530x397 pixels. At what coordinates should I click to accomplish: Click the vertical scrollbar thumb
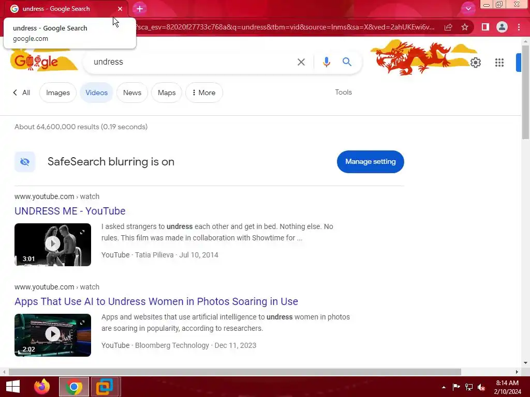tap(525, 92)
